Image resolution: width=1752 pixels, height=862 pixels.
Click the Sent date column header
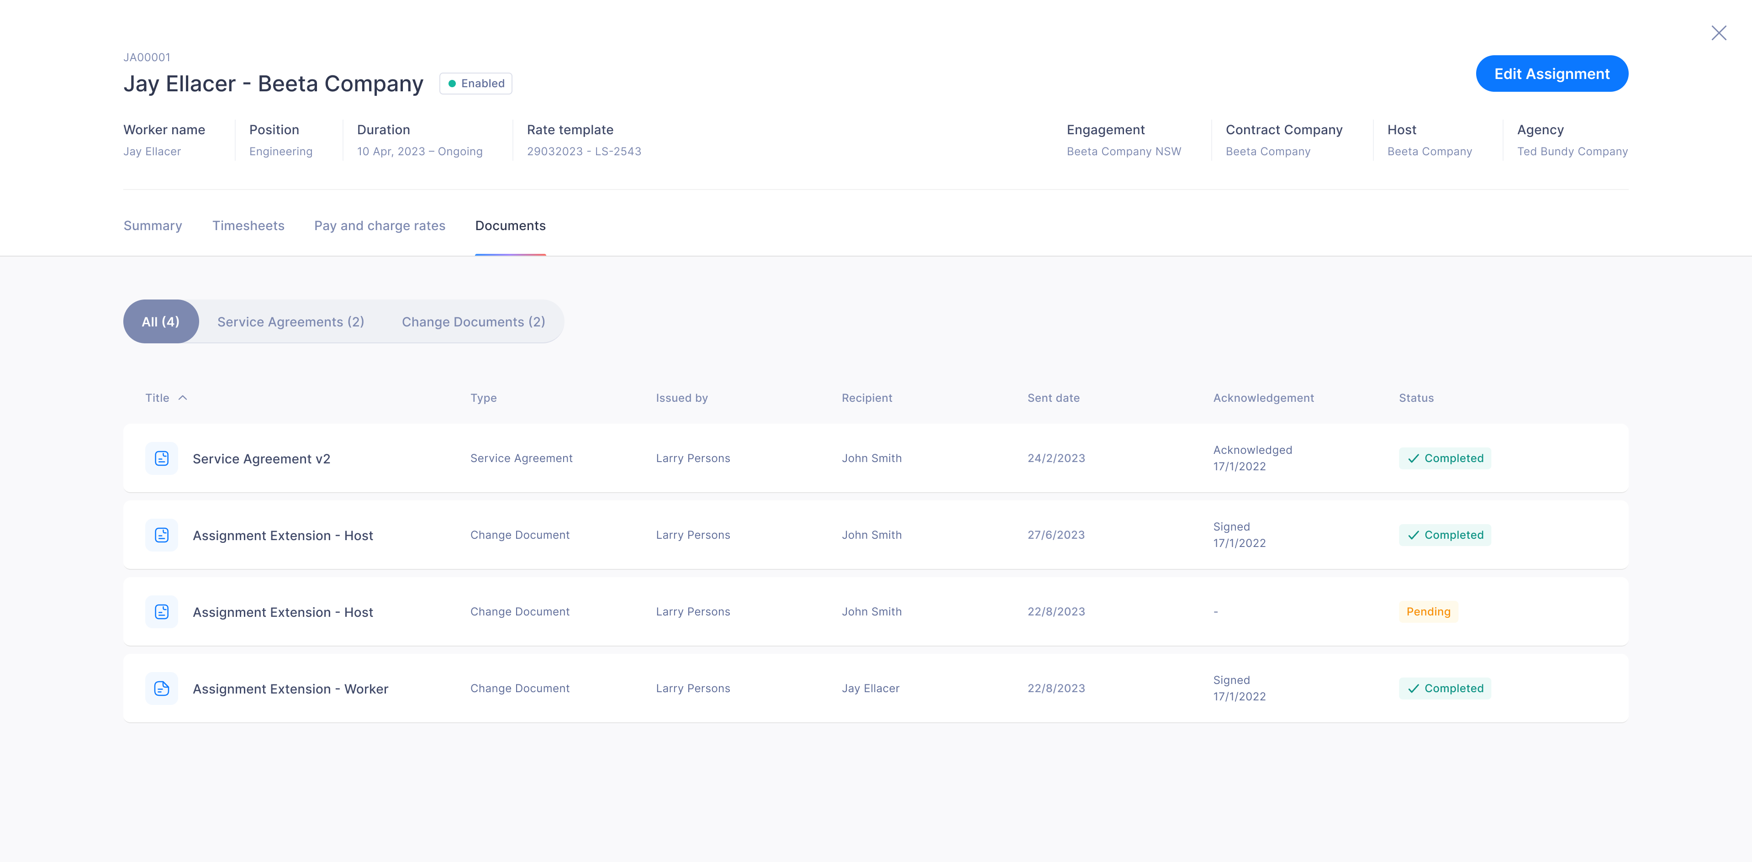tap(1053, 398)
